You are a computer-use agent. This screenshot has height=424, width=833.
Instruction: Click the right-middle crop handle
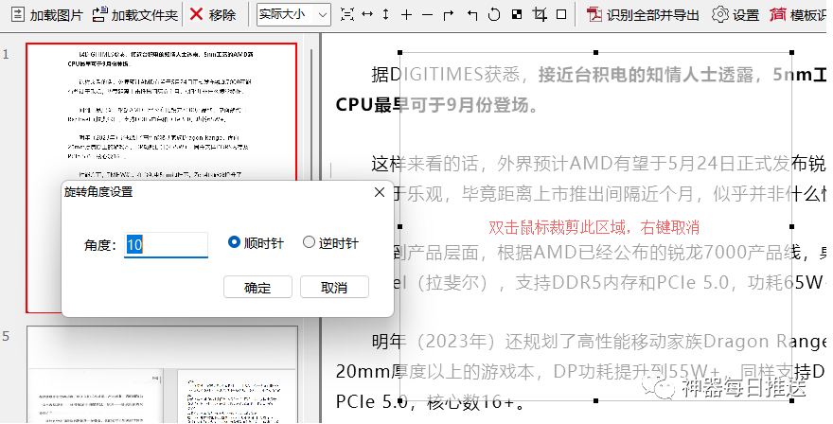(791, 226)
